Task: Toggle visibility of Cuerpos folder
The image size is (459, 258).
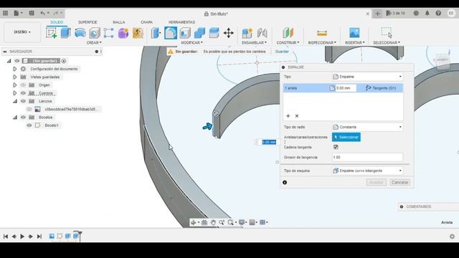Action: pos(23,93)
